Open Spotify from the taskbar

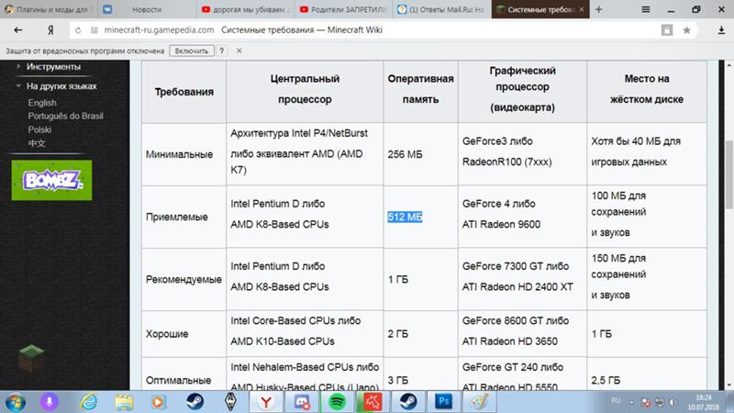coord(338,402)
